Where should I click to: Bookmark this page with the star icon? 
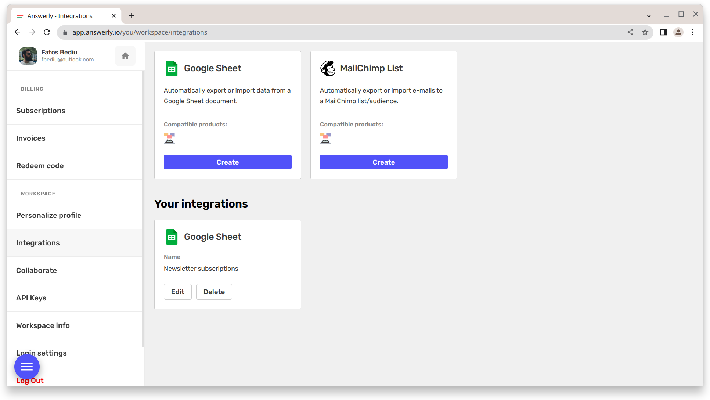tap(645, 32)
